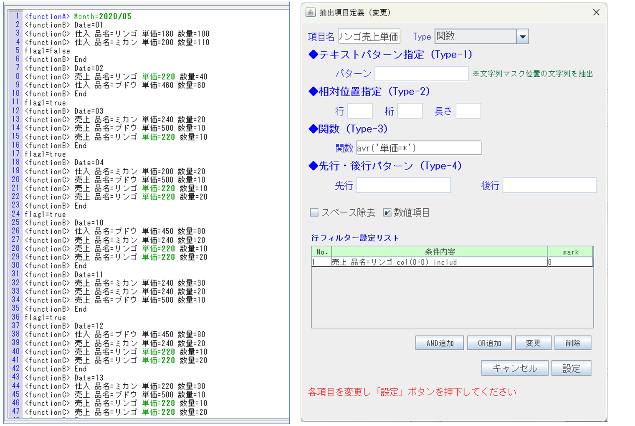The width and height of the screenshot is (635, 426).
Task: Select filter row 売上 品名=リンゴ col(0-0) includ
Action: point(452,262)
